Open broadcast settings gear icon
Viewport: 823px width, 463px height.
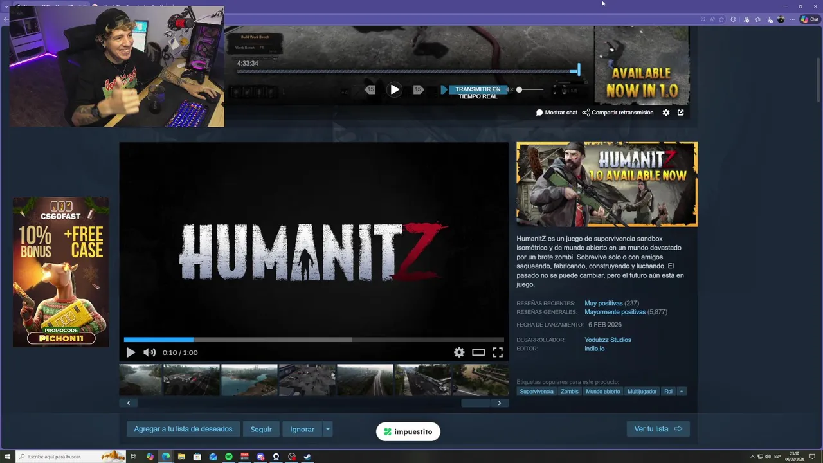tap(666, 113)
